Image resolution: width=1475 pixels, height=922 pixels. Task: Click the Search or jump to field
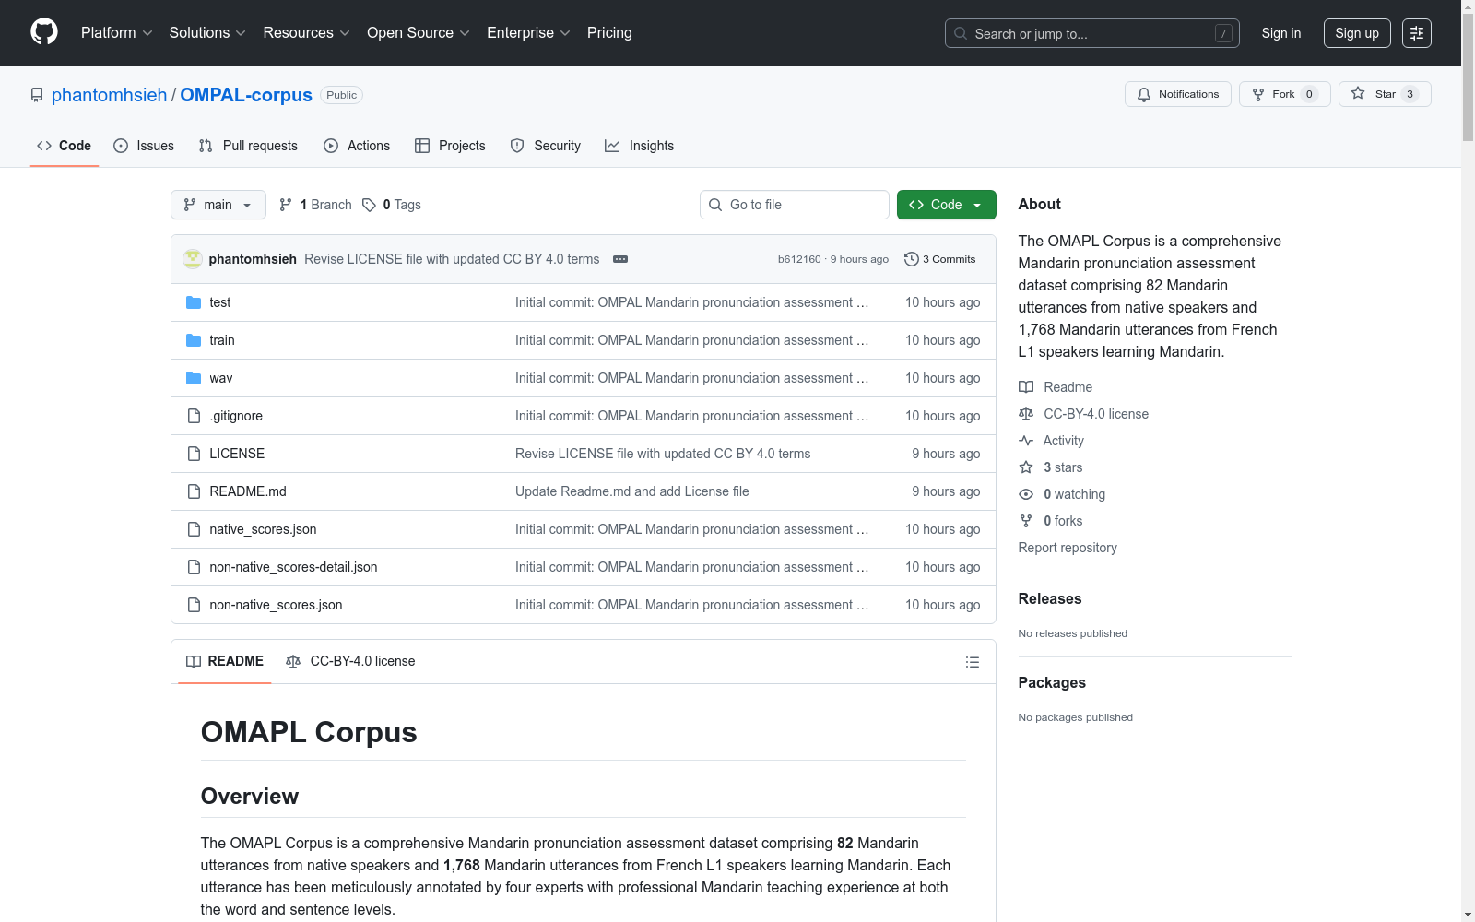(x=1092, y=33)
